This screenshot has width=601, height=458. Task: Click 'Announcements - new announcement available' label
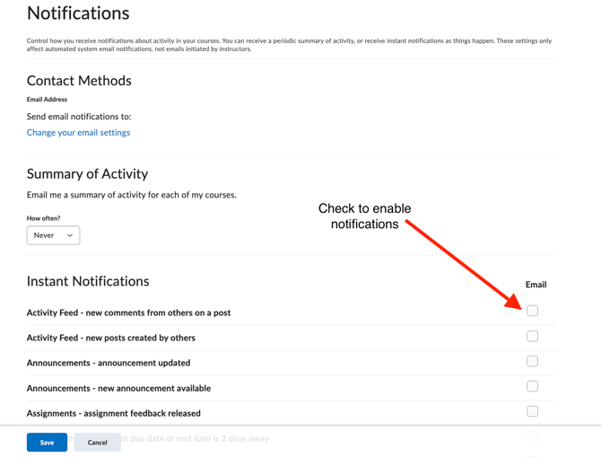point(118,388)
